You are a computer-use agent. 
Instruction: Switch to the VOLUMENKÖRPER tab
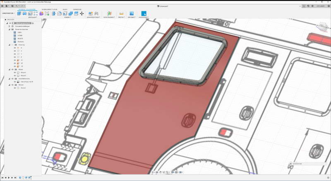point(27,9)
